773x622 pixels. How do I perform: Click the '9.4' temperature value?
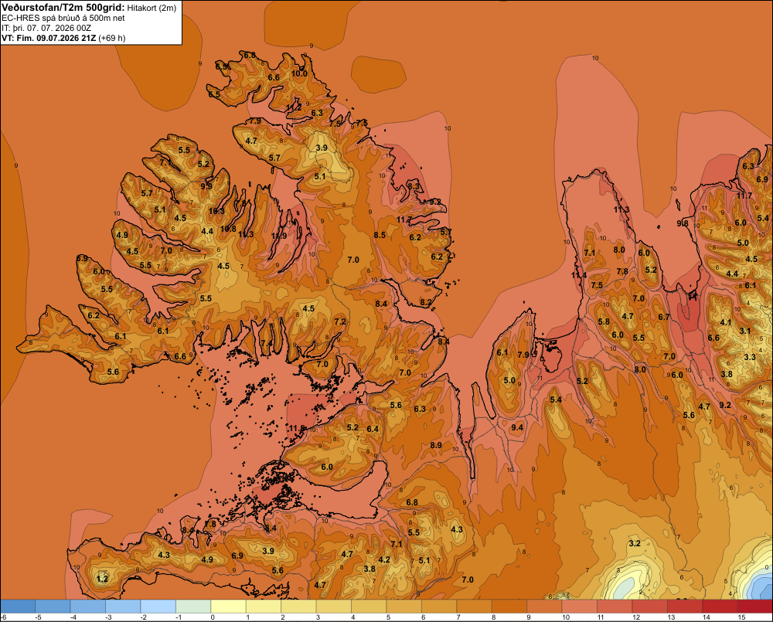click(x=517, y=427)
